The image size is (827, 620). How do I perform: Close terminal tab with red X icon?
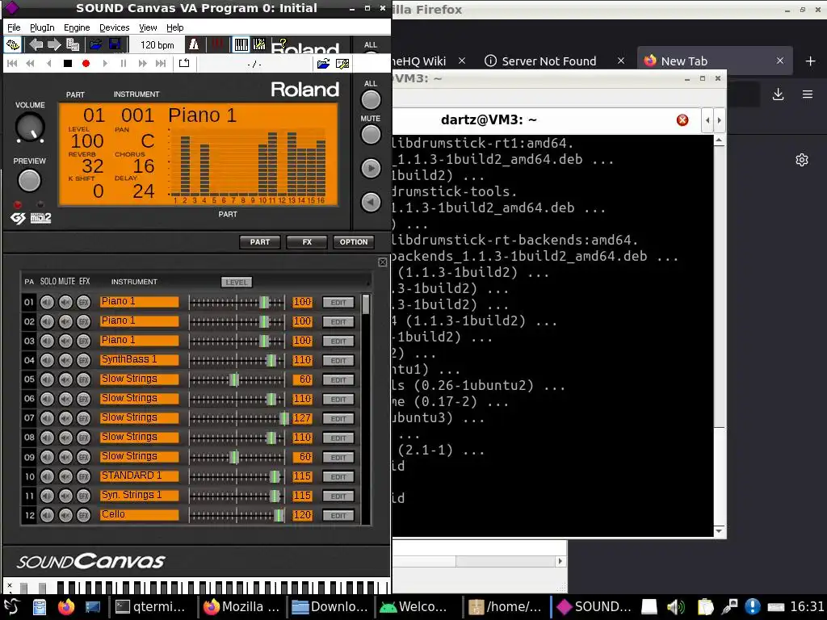(x=682, y=120)
